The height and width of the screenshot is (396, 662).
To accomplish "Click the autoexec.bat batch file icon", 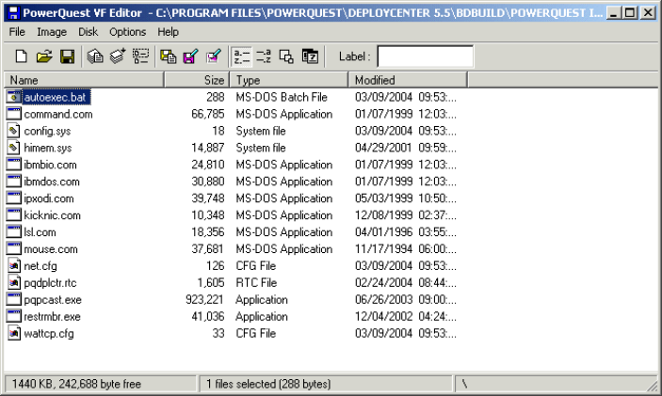I will click(13, 97).
